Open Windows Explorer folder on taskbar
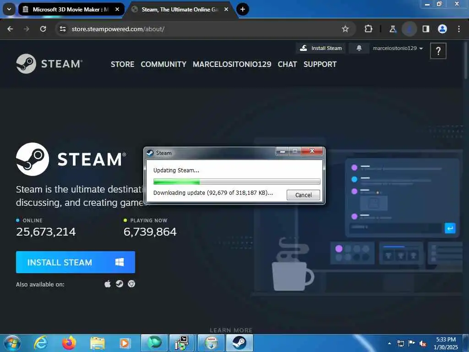This screenshot has height=352, width=469. point(98,343)
